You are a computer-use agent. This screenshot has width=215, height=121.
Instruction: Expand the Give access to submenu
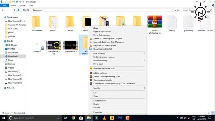coord(118,53)
